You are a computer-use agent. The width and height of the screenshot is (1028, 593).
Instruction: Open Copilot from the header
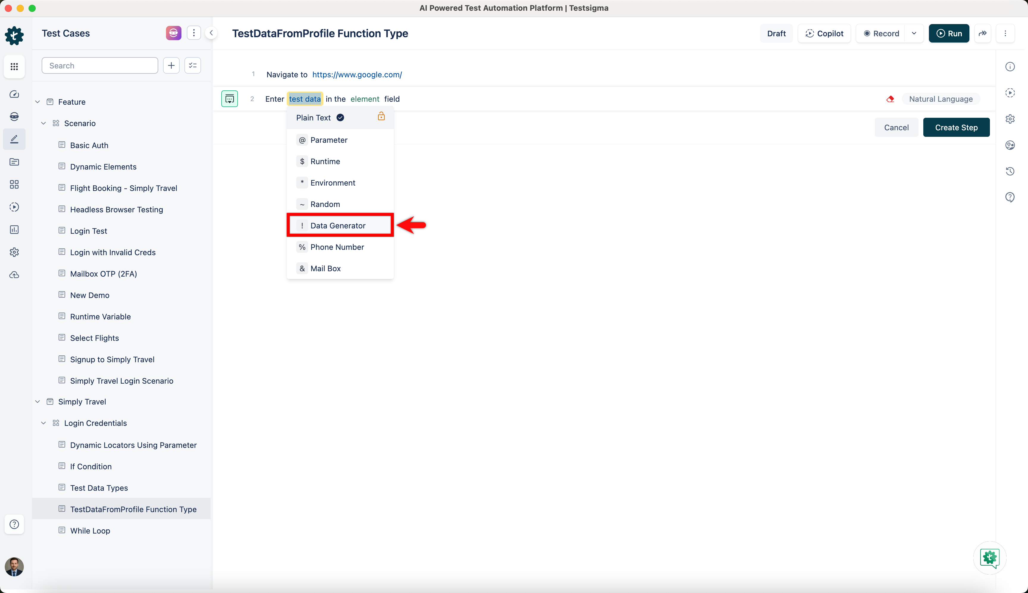click(x=824, y=33)
